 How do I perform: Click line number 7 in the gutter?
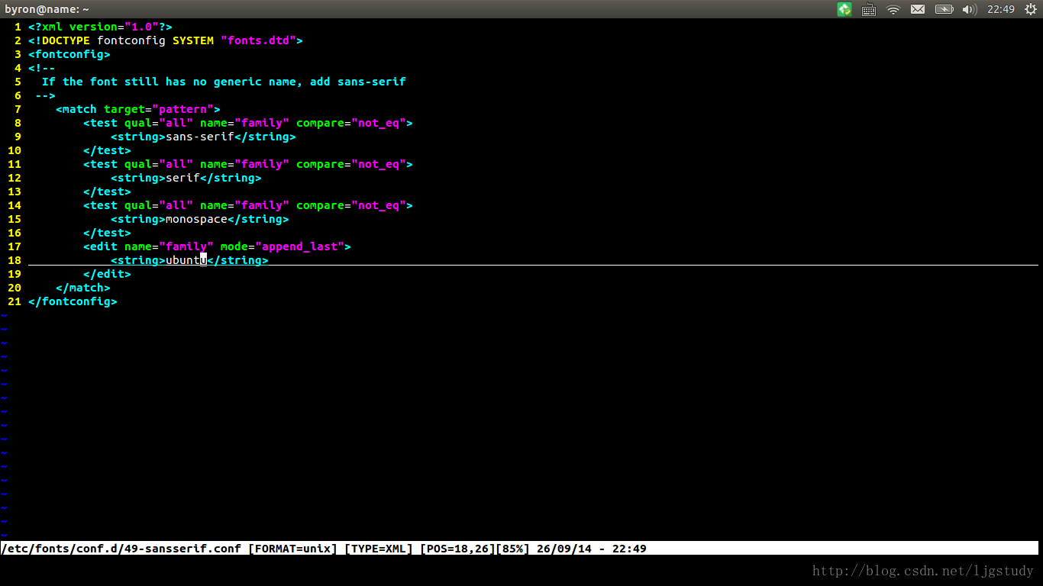pos(18,109)
